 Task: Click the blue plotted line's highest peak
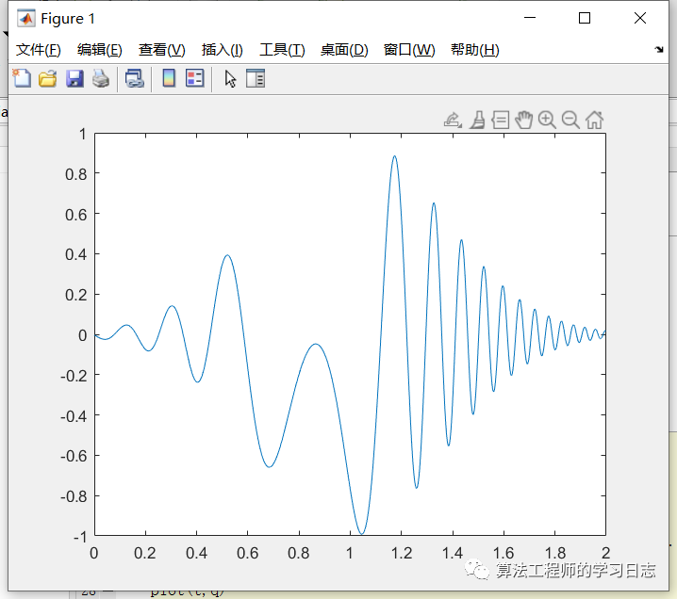(x=394, y=156)
